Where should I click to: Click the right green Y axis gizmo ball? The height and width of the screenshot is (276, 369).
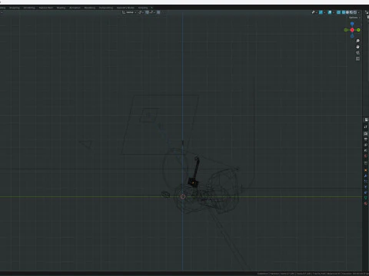[358, 30]
